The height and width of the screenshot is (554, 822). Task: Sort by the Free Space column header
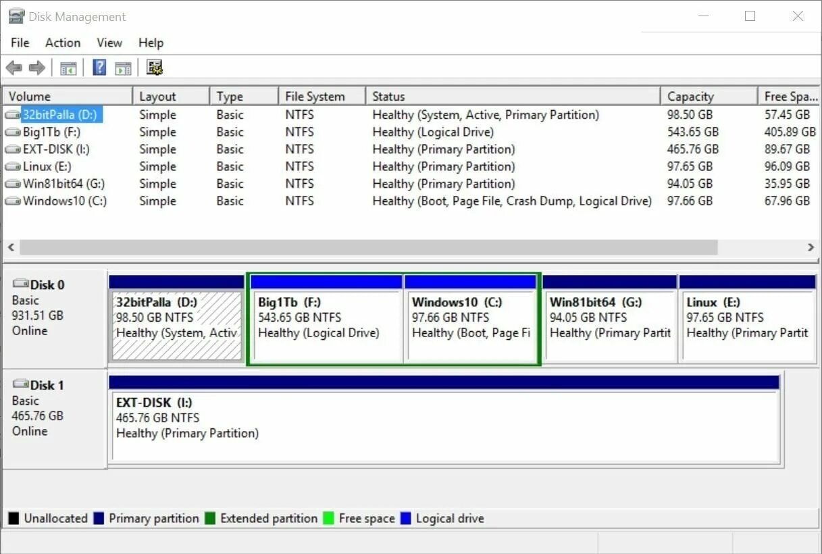coord(789,97)
